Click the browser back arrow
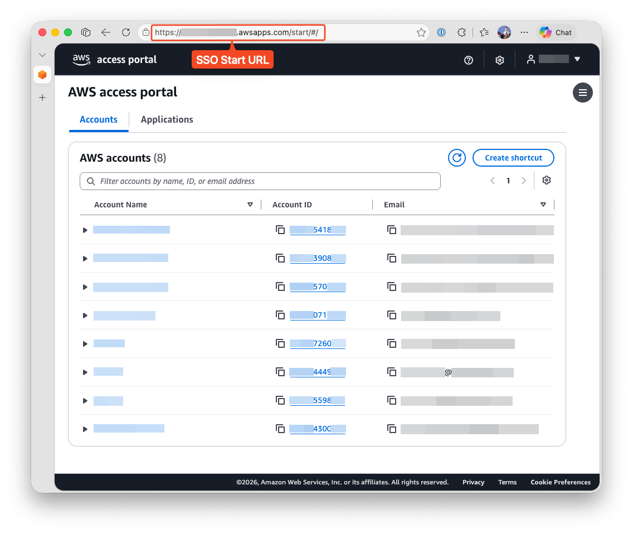 [x=106, y=32]
